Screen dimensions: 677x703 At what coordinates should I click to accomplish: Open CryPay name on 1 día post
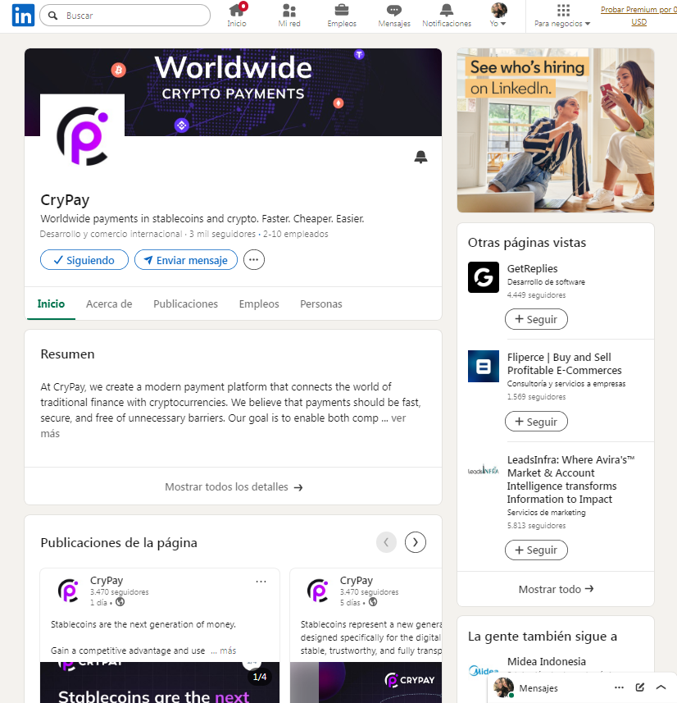pos(107,581)
